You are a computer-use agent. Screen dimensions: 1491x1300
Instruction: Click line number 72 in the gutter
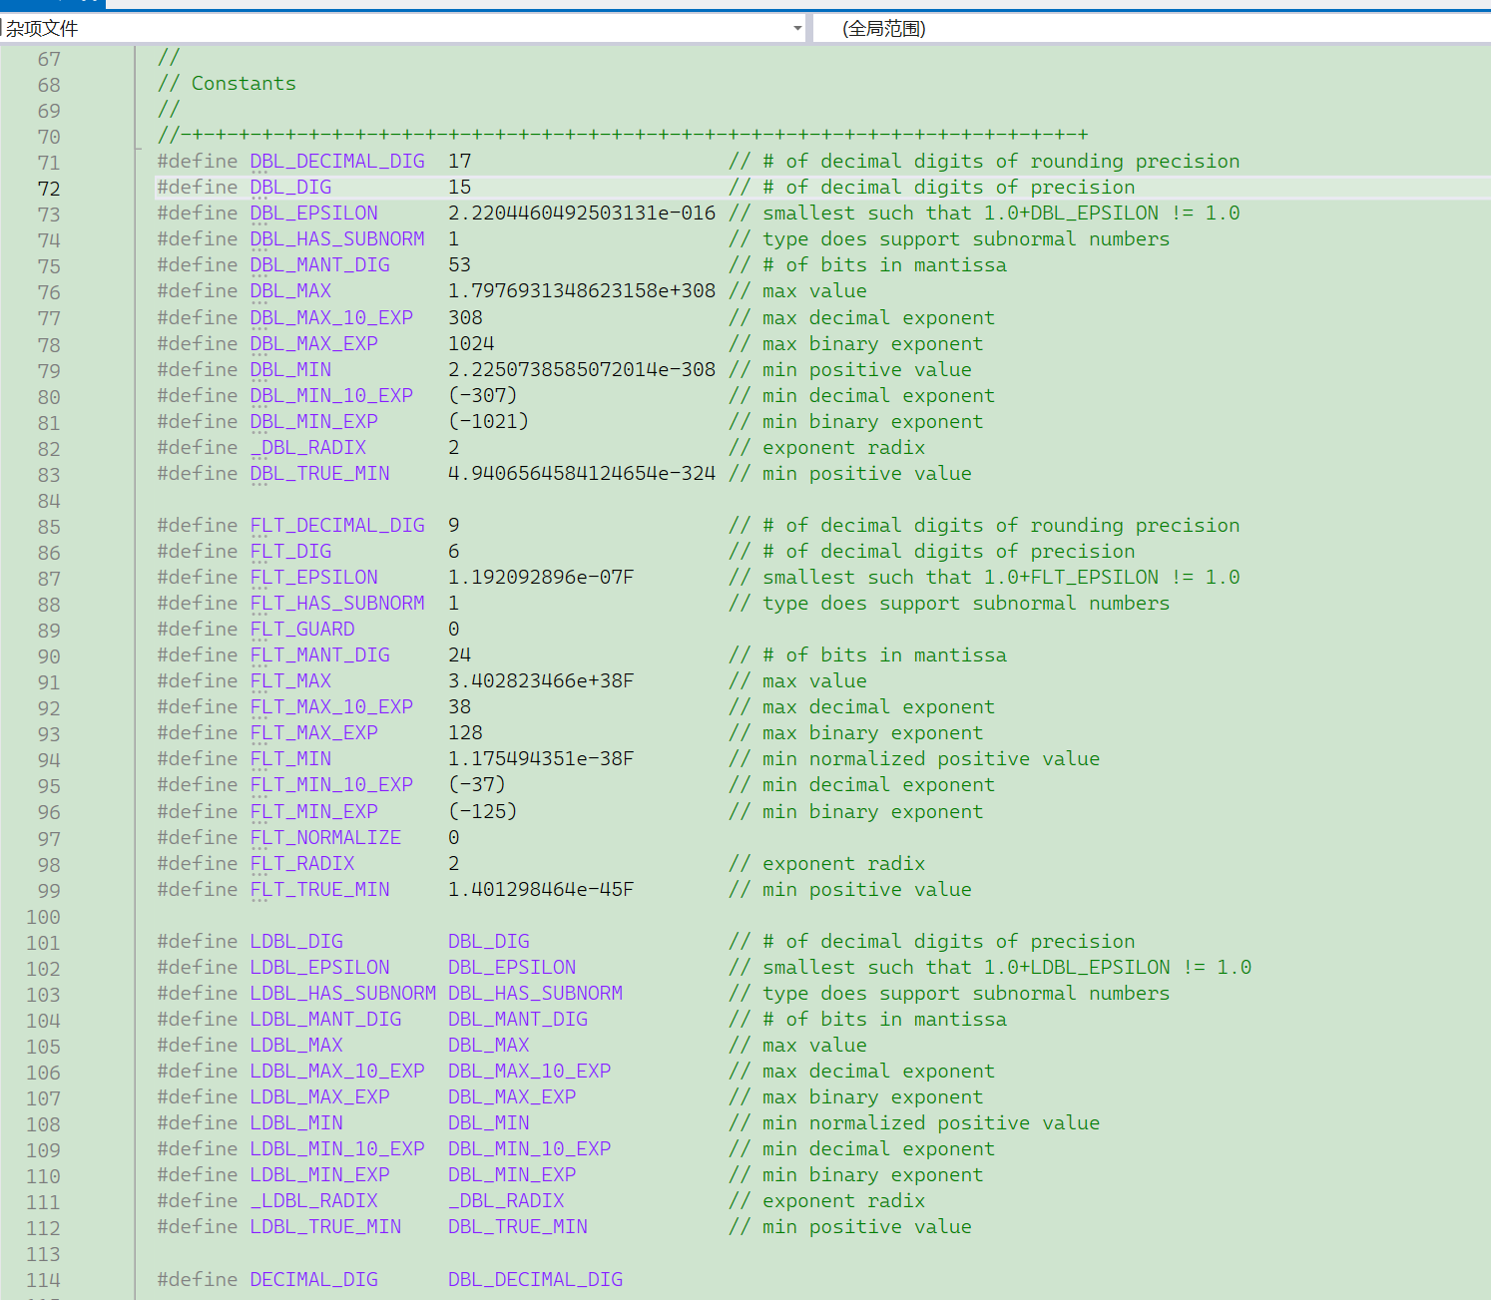[x=49, y=189]
